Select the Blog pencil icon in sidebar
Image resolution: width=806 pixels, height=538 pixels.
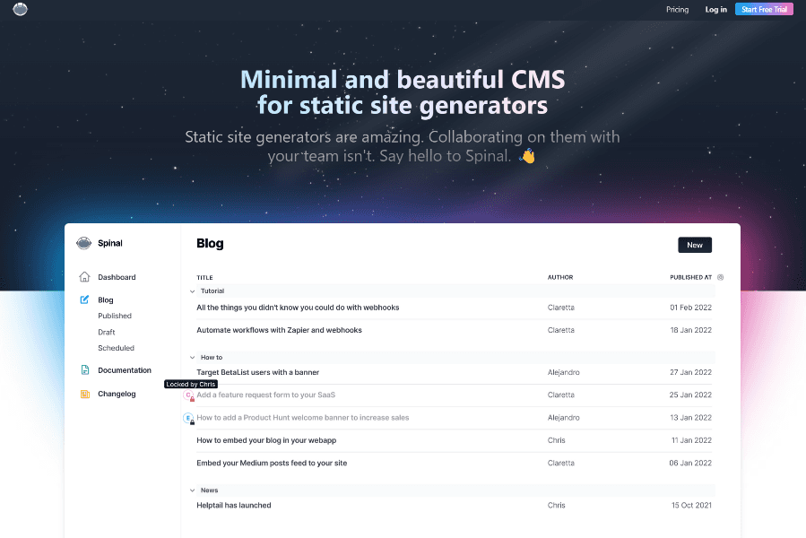tap(83, 299)
